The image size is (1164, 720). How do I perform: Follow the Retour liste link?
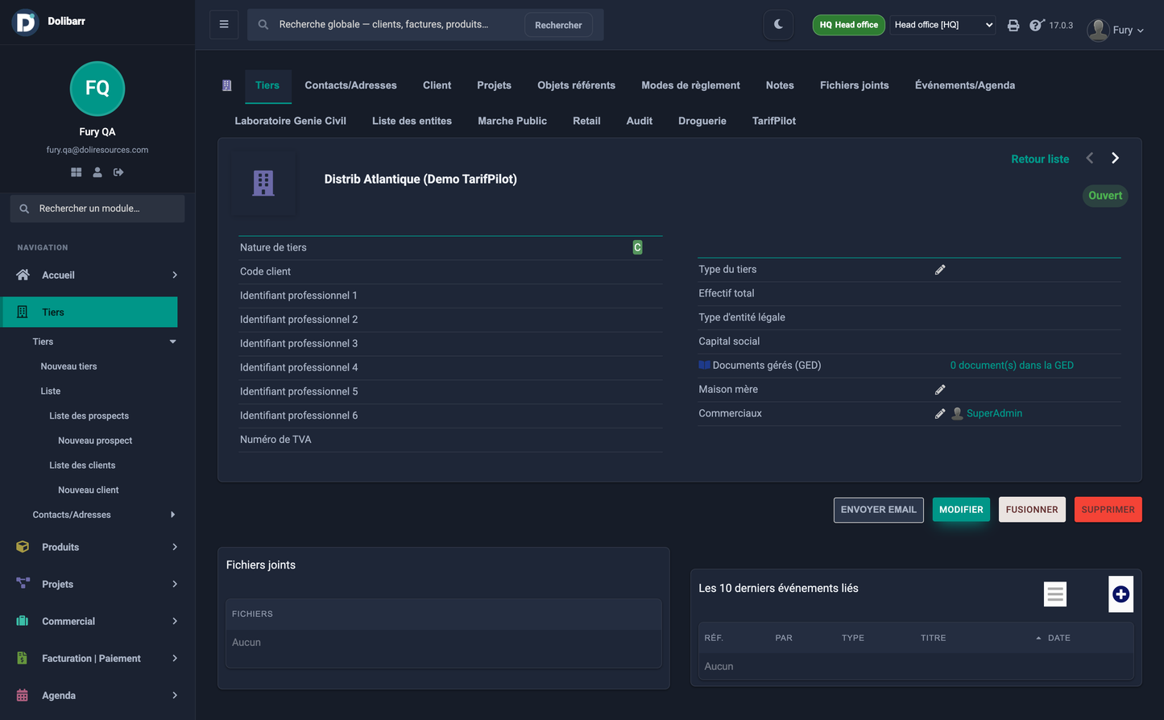tap(1040, 159)
